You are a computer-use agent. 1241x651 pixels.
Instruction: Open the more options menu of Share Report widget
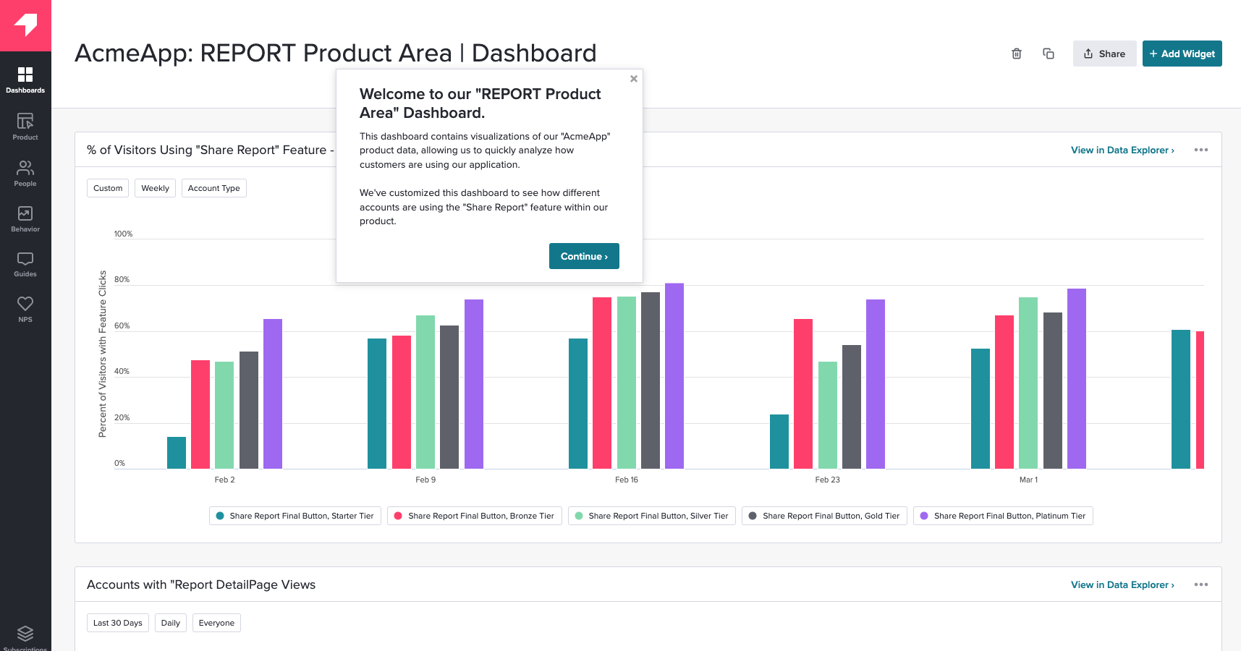[1201, 150]
